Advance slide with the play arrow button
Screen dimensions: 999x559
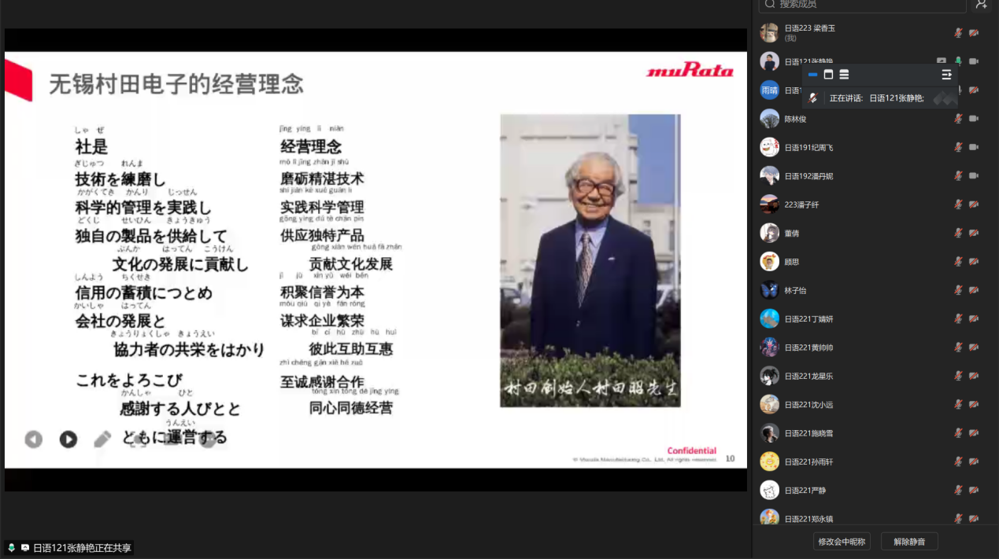(x=68, y=439)
